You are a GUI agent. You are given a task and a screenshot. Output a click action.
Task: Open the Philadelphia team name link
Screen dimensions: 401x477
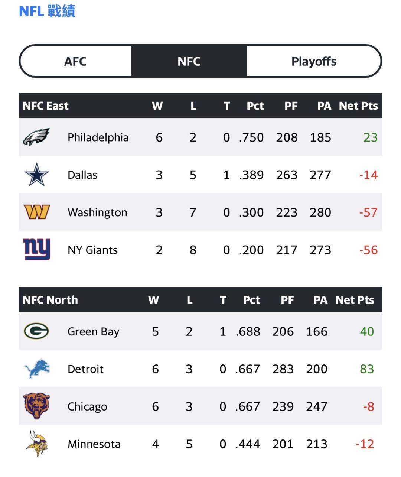(98, 137)
